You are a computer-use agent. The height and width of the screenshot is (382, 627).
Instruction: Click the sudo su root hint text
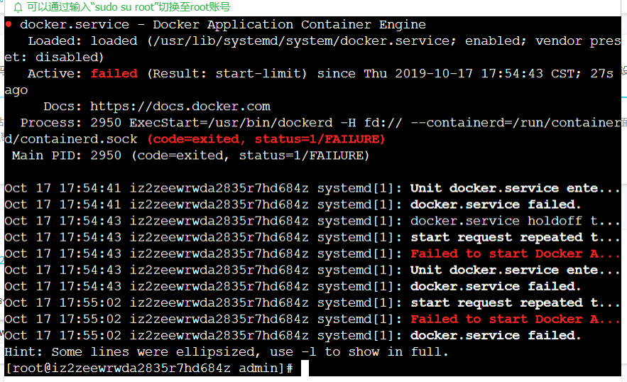[129, 7]
